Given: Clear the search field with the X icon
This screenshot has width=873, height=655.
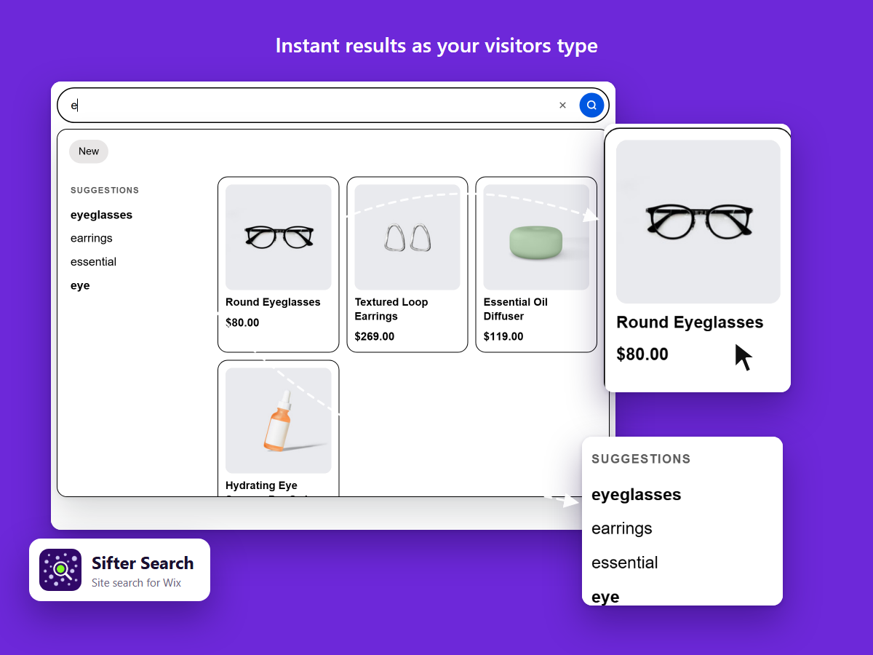Looking at the screenshot, I should [x=562, y=106].
